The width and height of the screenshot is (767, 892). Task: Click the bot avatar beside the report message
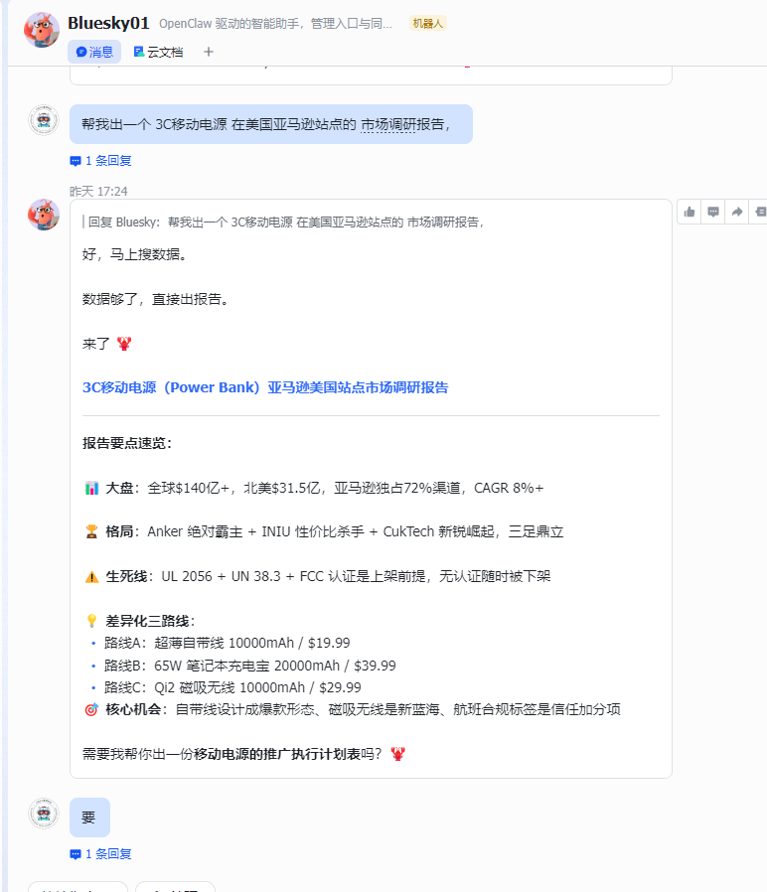43,215
